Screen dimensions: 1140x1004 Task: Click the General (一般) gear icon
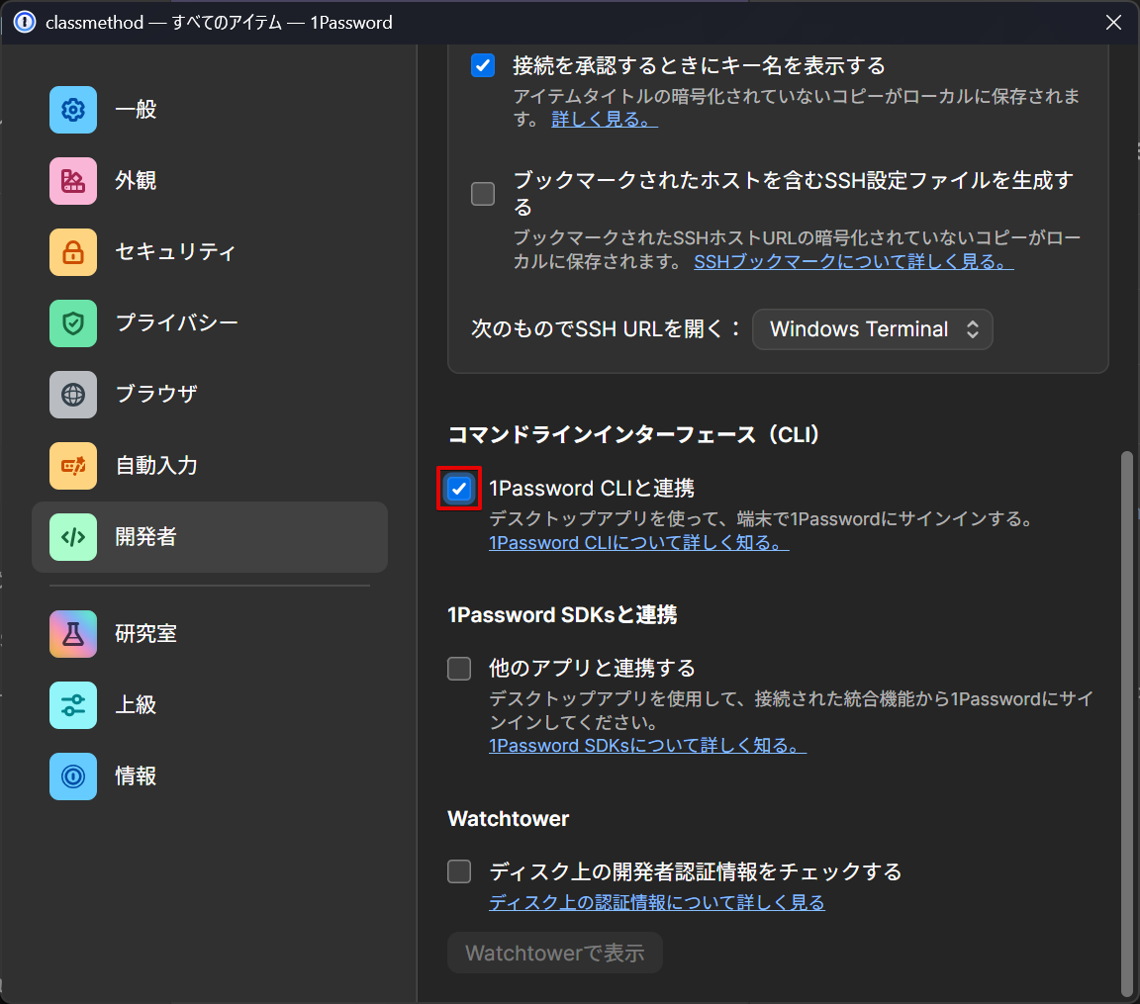(x=73, y=110)
